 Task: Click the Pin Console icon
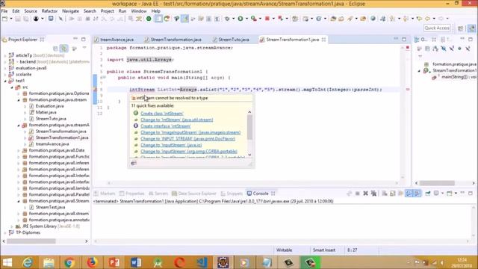point(428,194)
